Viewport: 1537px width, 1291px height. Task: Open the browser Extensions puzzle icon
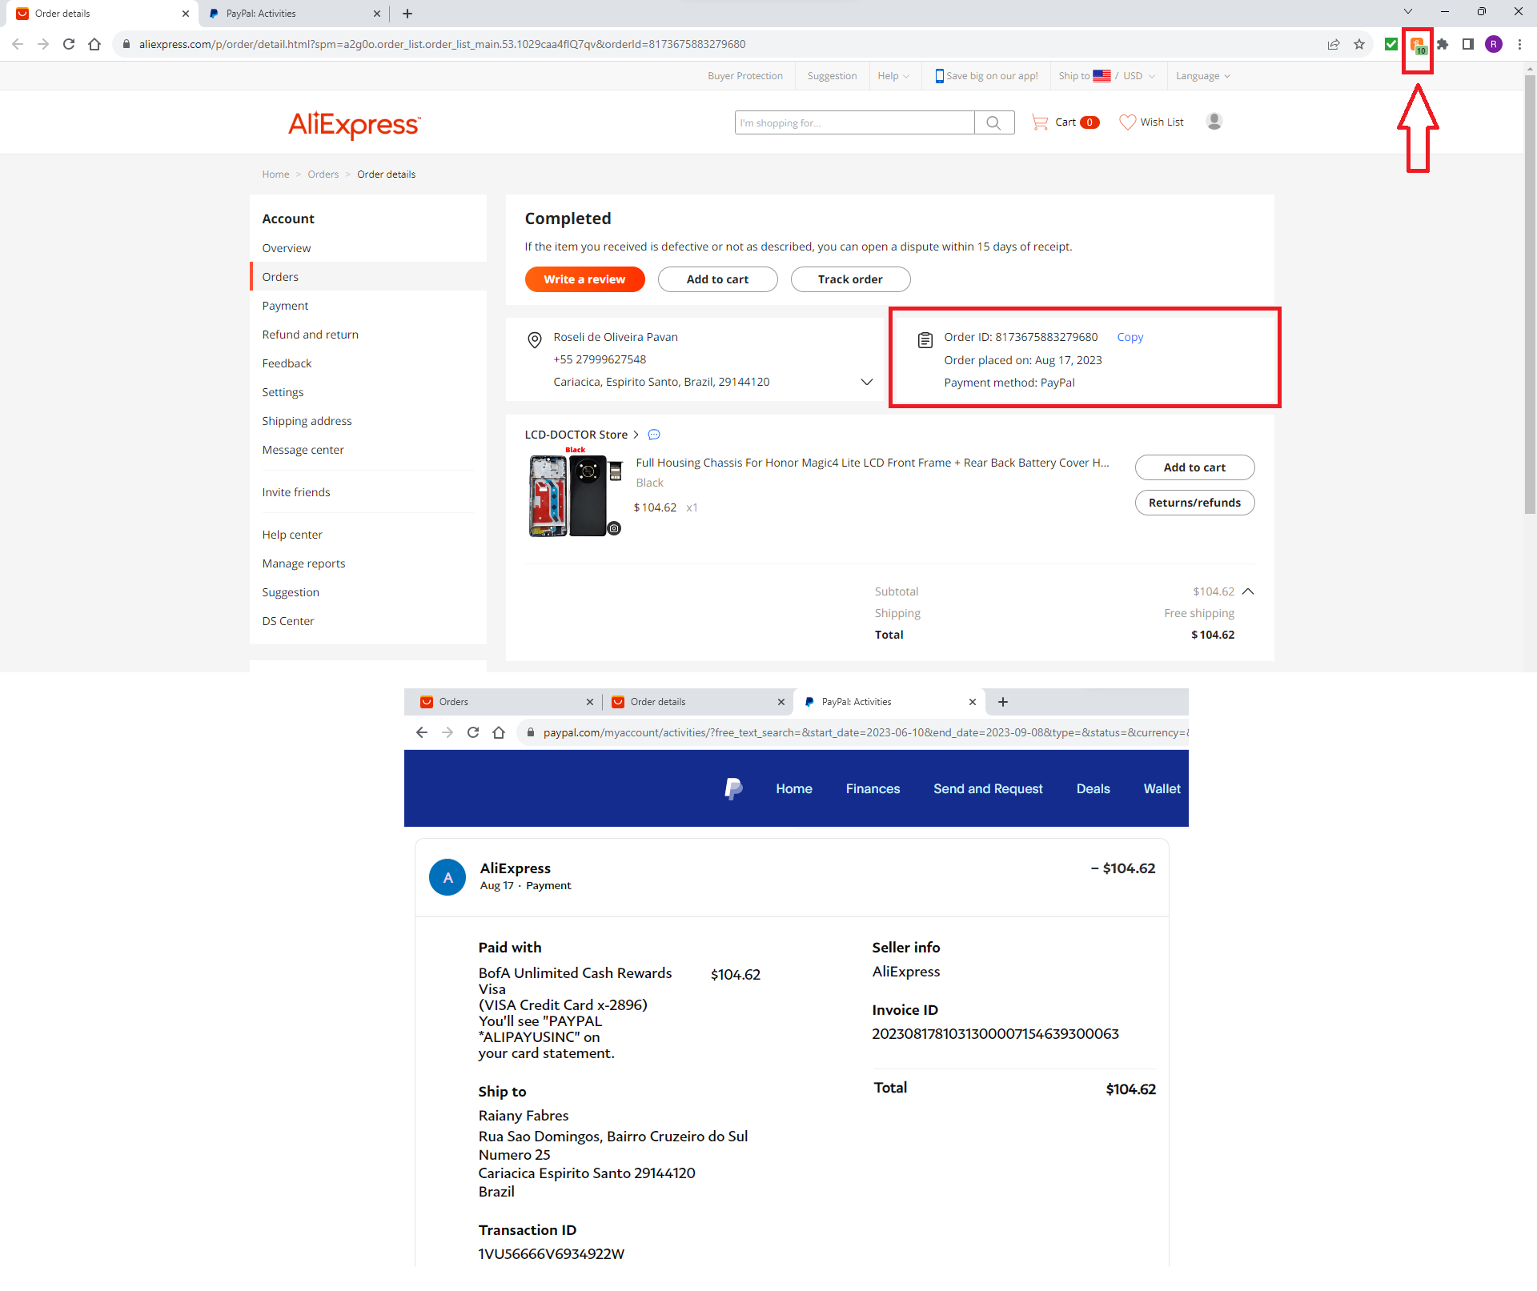[1443, 45]
